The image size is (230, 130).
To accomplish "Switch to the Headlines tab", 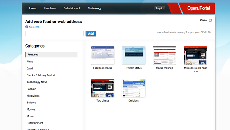I will 50,8.
